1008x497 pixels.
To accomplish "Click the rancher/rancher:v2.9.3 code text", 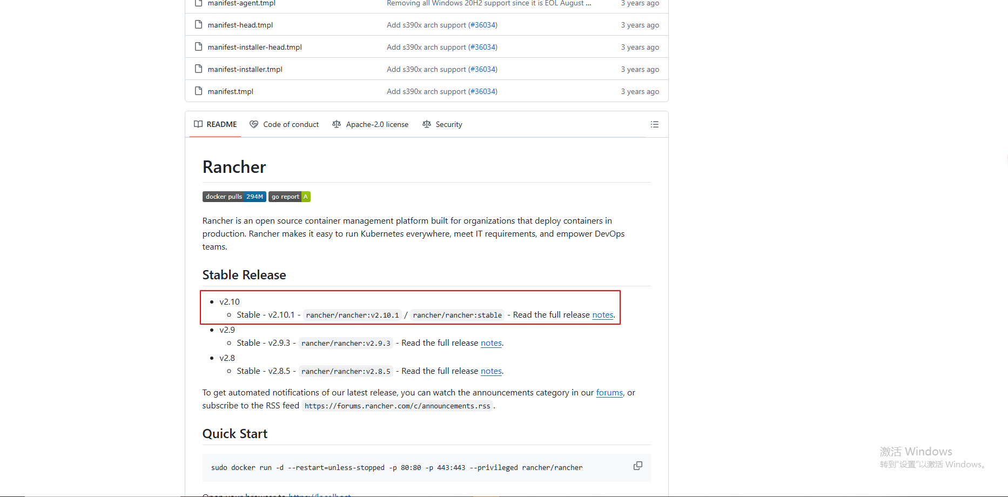I will tap(346, 343).
